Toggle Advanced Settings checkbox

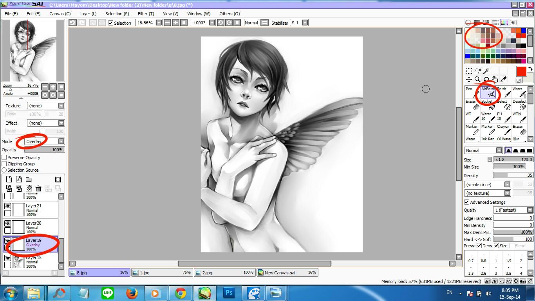coord(467,202)
